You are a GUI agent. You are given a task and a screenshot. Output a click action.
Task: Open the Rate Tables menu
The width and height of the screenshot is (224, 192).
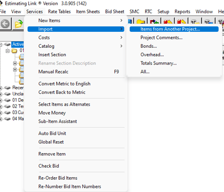pyautogui.click(x=59, y=12)
